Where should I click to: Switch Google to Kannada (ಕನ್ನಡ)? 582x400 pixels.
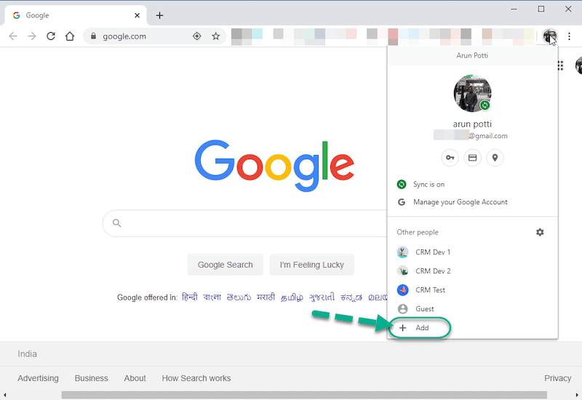click(x=351, y=297)
